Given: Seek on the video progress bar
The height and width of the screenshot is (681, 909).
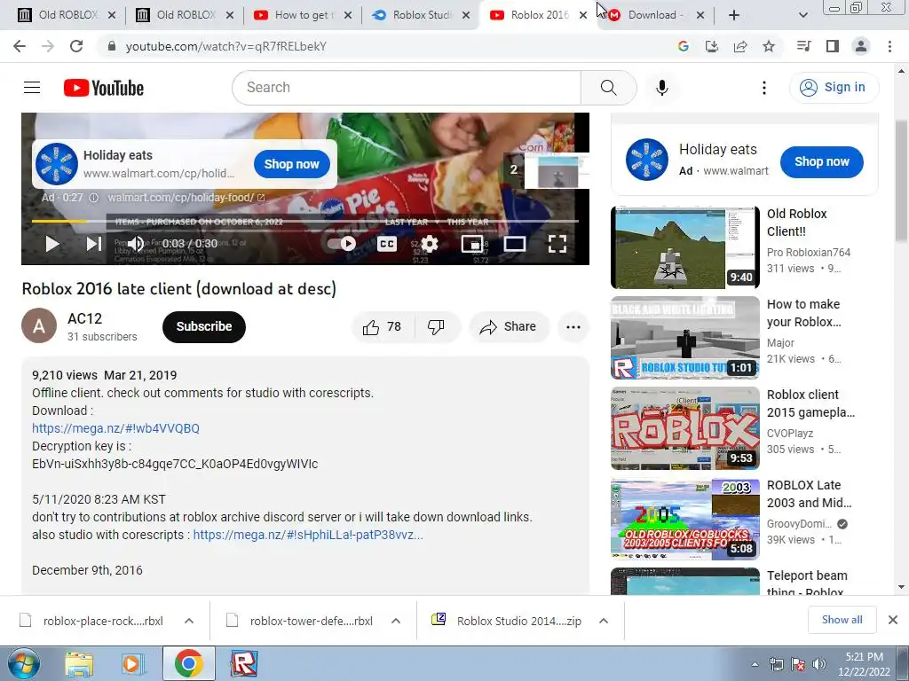Looking at the screenshot, I should [x=305, y=221].
